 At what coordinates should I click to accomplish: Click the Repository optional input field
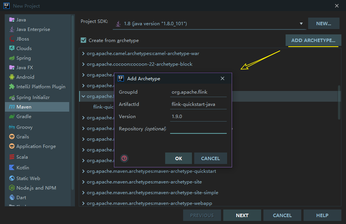198,129
